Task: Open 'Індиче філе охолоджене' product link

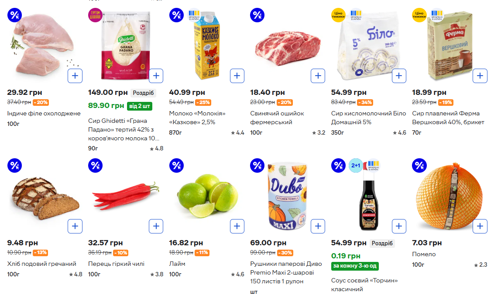Action: pos(44,113)
